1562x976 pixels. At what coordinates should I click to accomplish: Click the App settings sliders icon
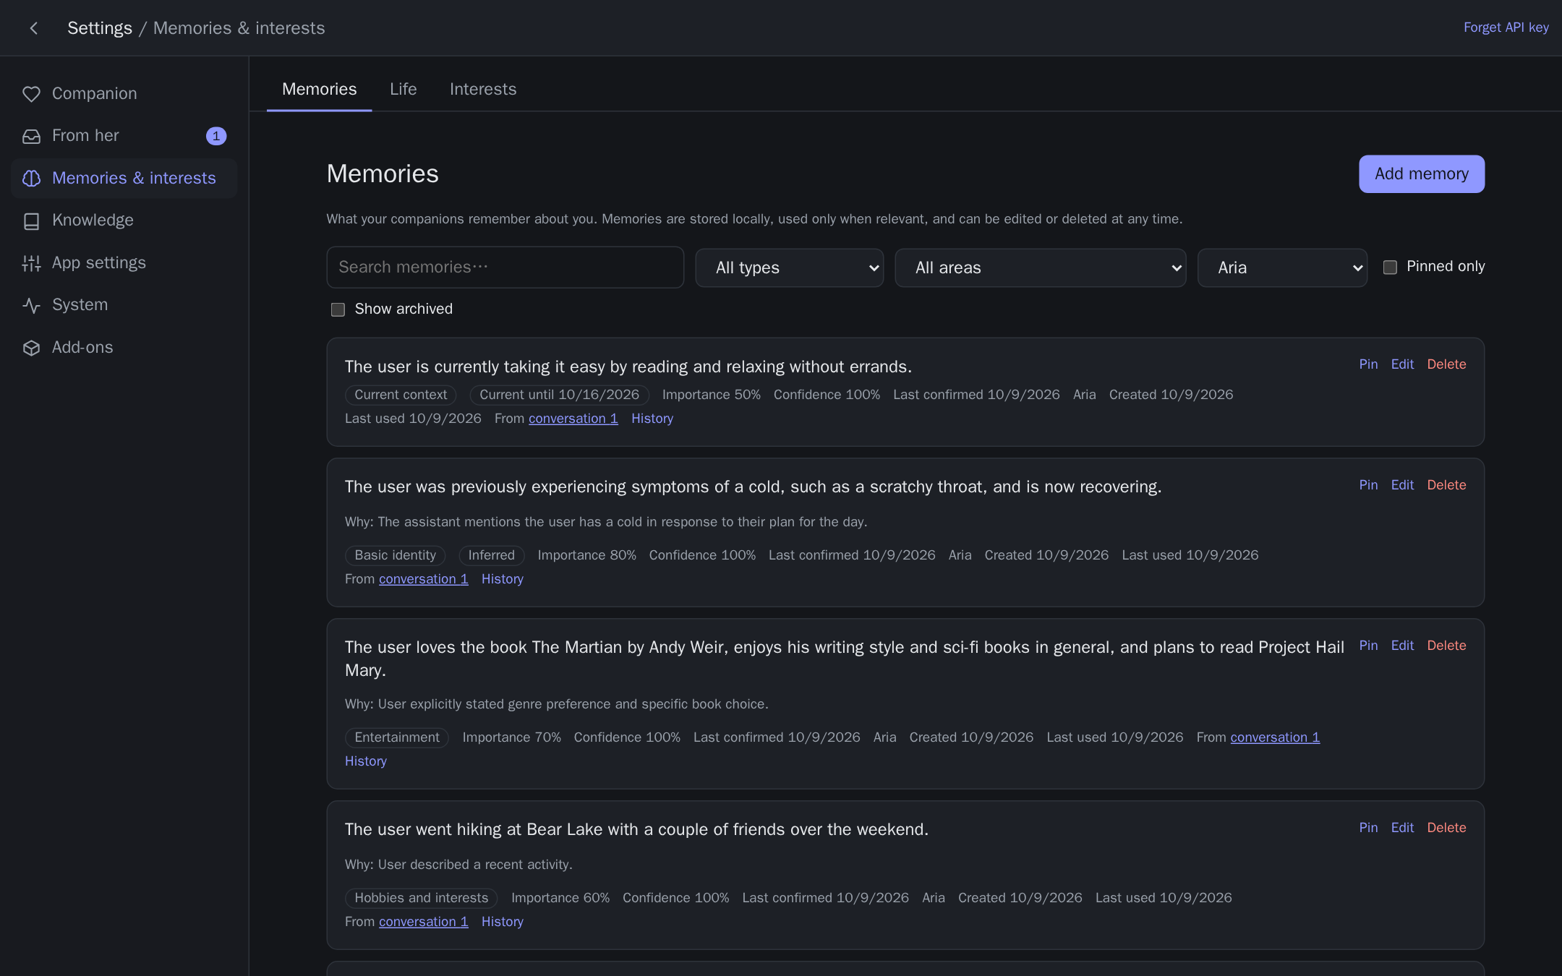(31, 263)
